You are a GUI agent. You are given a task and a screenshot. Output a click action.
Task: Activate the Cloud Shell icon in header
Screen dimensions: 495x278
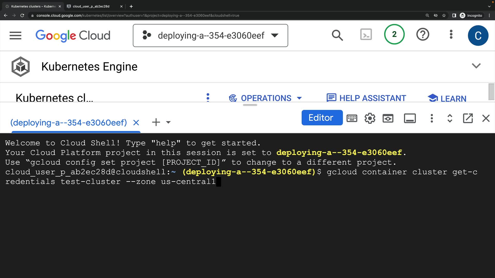coord(366,34)
